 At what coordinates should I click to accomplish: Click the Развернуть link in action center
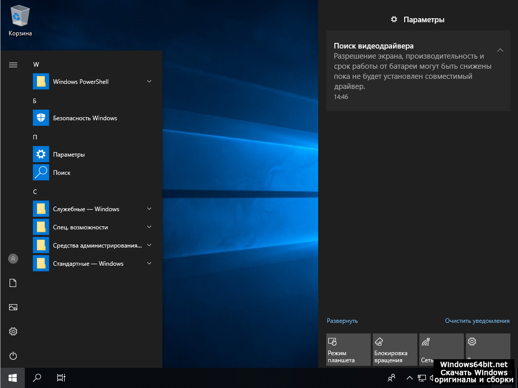(x=342, y=321)
